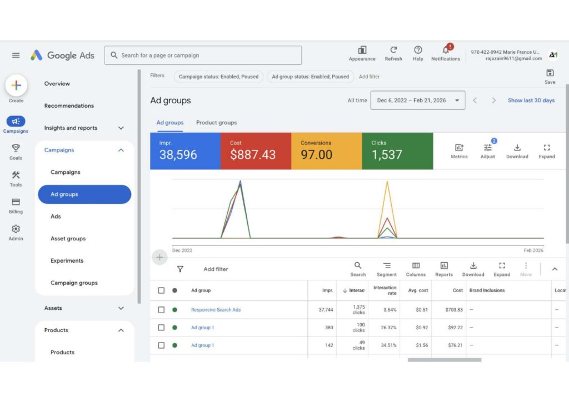Image resolution: width=569 pixels, height=402 pixels.
Task: Select all rows with header checkbox
Action: click(161, 290)
